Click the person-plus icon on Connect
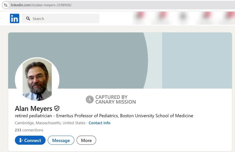Viewport: 235px width, 152px height. click(21, 140)
